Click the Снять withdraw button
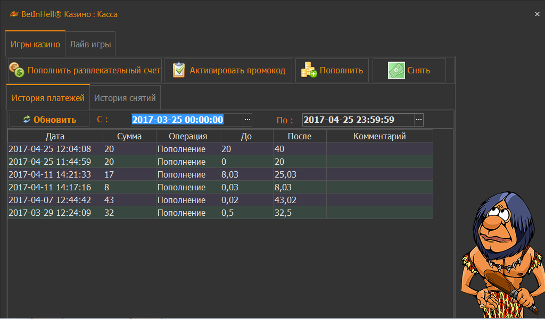This screenshot has width=545, height=319. point(409,71)
